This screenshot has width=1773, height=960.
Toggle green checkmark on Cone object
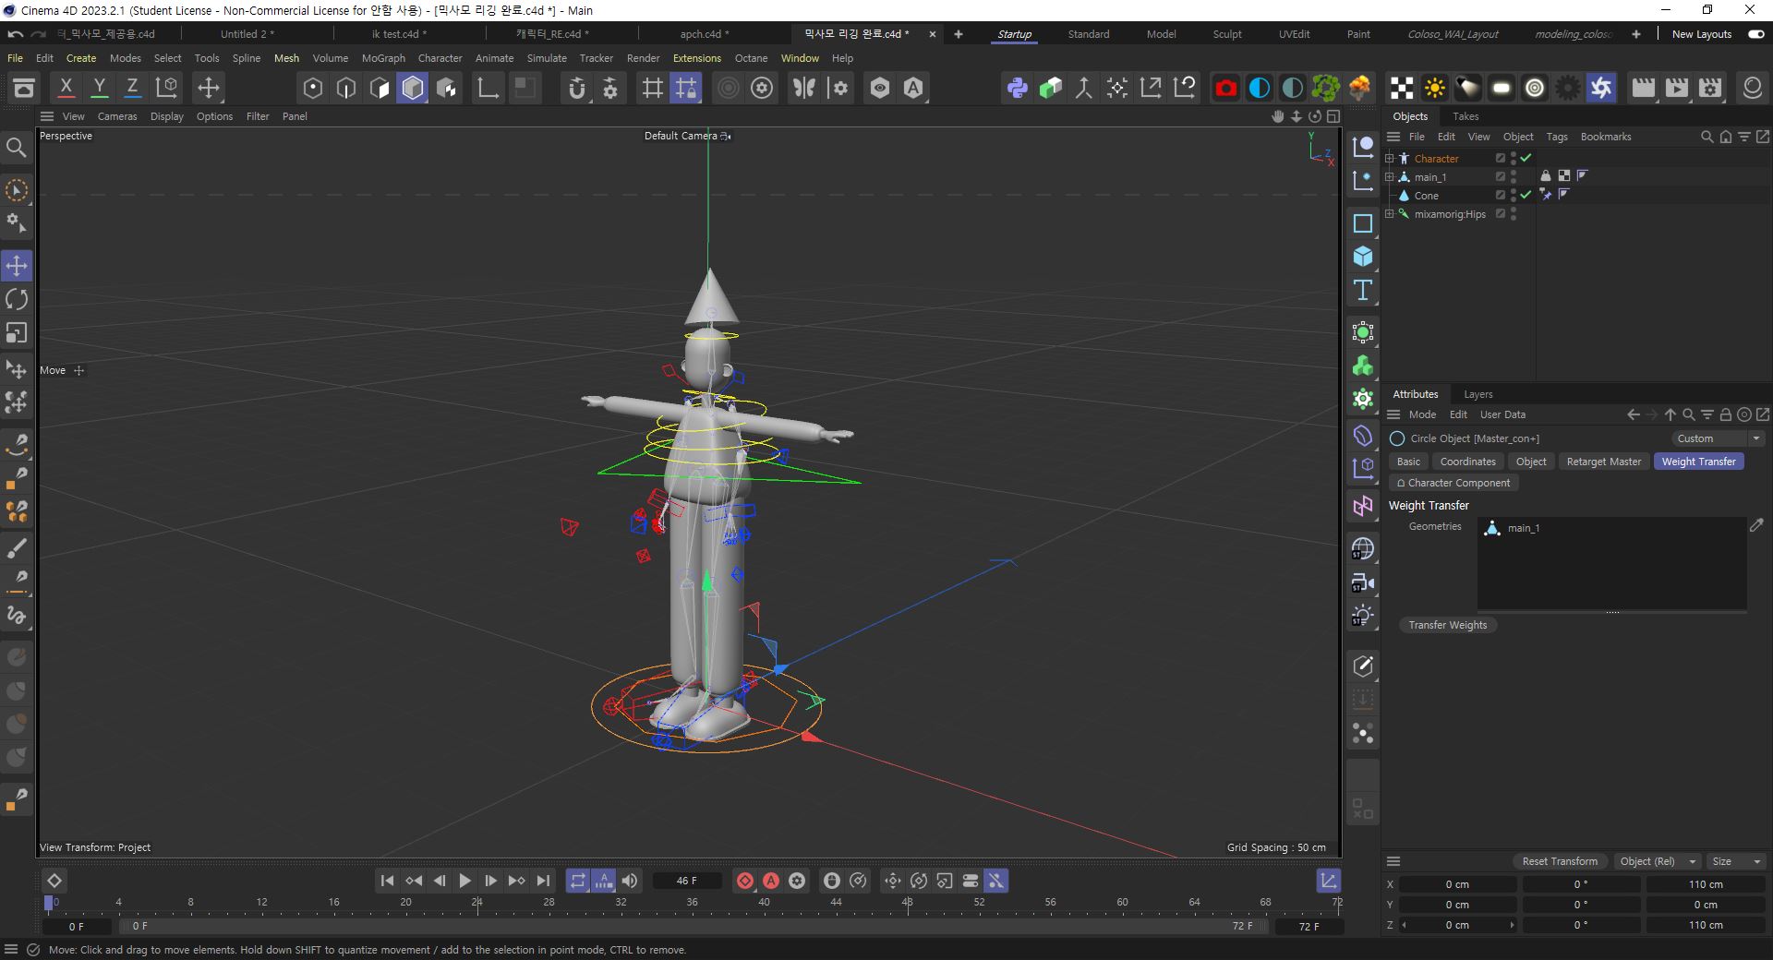[1526, 195]
